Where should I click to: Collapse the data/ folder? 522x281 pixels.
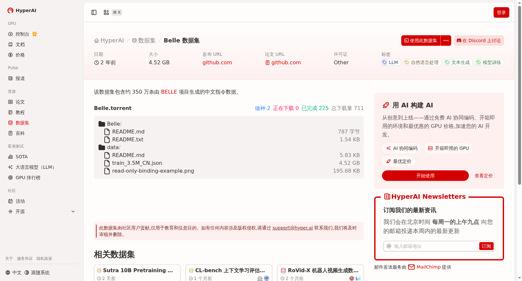coord(110,147)
